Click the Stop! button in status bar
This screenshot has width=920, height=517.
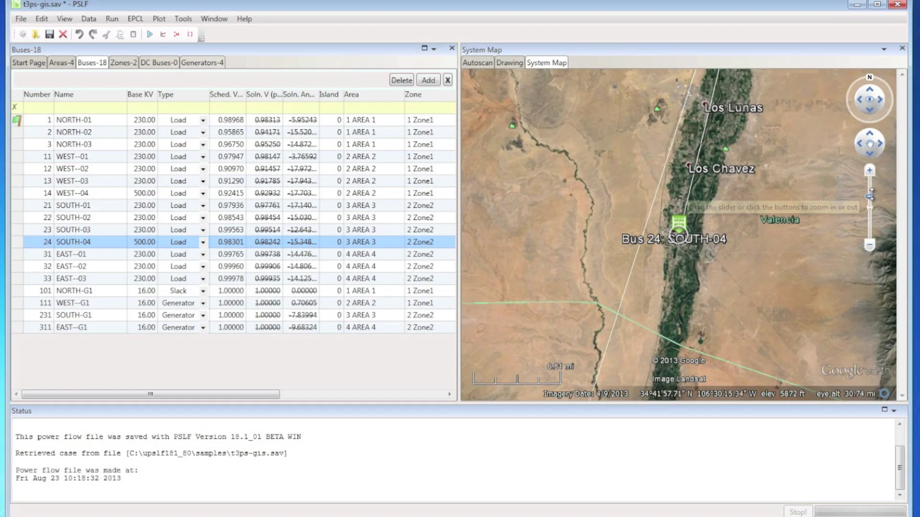(x=798, y=512)
